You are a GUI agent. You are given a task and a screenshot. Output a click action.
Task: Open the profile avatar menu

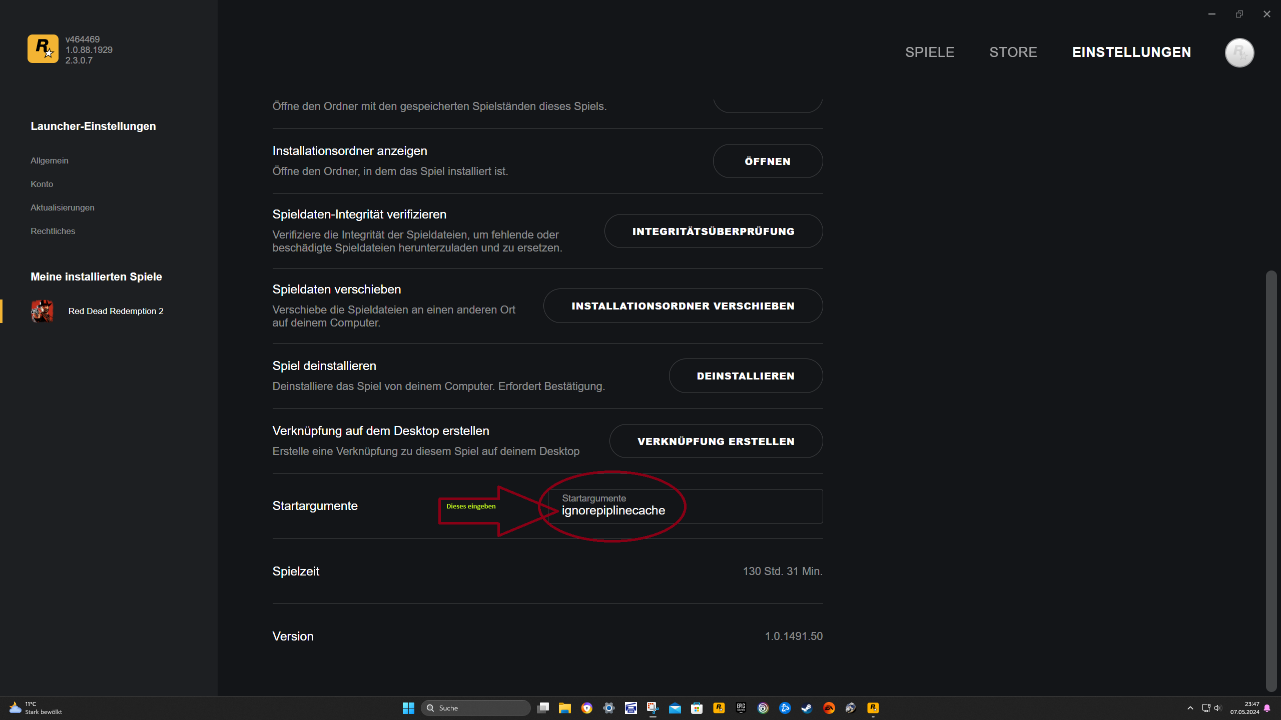pyautogui.click(x=1239, y=52)
